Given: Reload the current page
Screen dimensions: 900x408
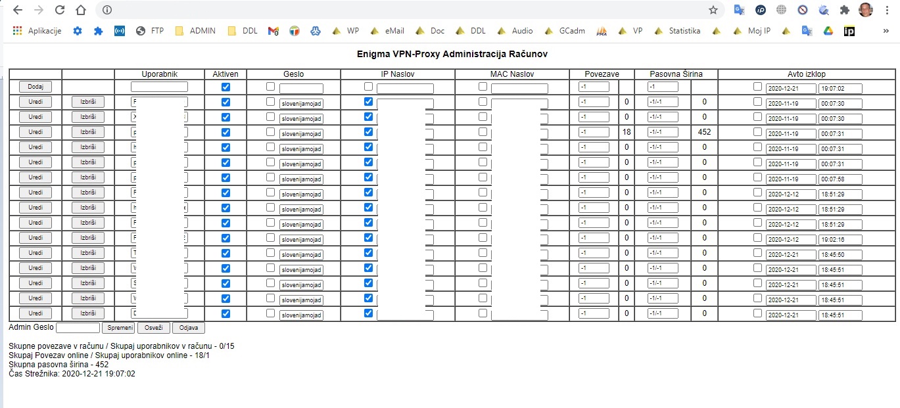Looking at the screenshot, I should coord(60,10).
